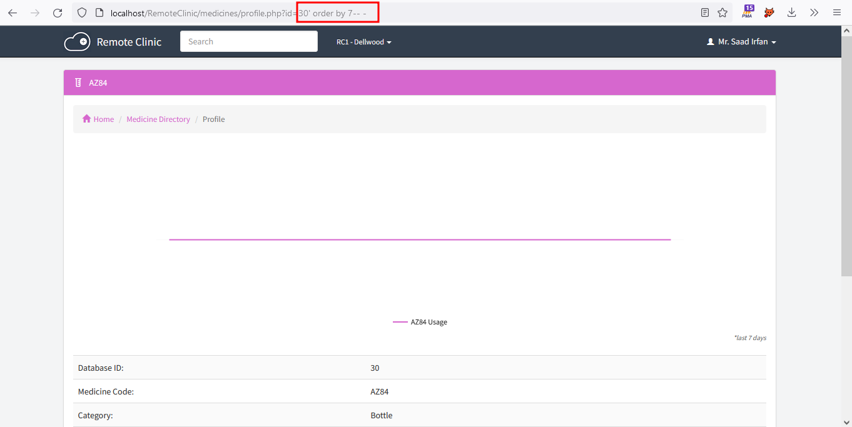Click the address bar URL text
The height and width of the screenshot is (427, 852).
(238, 13)
